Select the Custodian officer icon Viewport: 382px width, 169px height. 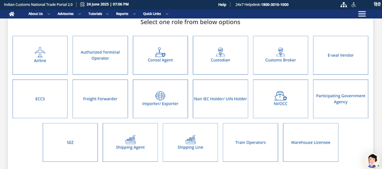point(220,52)
